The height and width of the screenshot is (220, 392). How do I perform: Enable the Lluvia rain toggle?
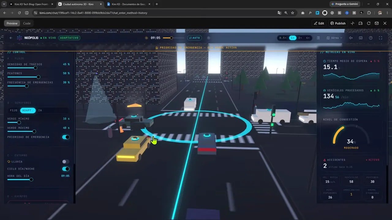(66, 162)
